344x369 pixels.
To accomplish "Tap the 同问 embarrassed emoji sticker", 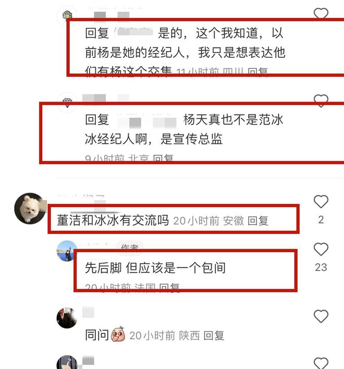I will pyautogui.click(x=118, y=334).
